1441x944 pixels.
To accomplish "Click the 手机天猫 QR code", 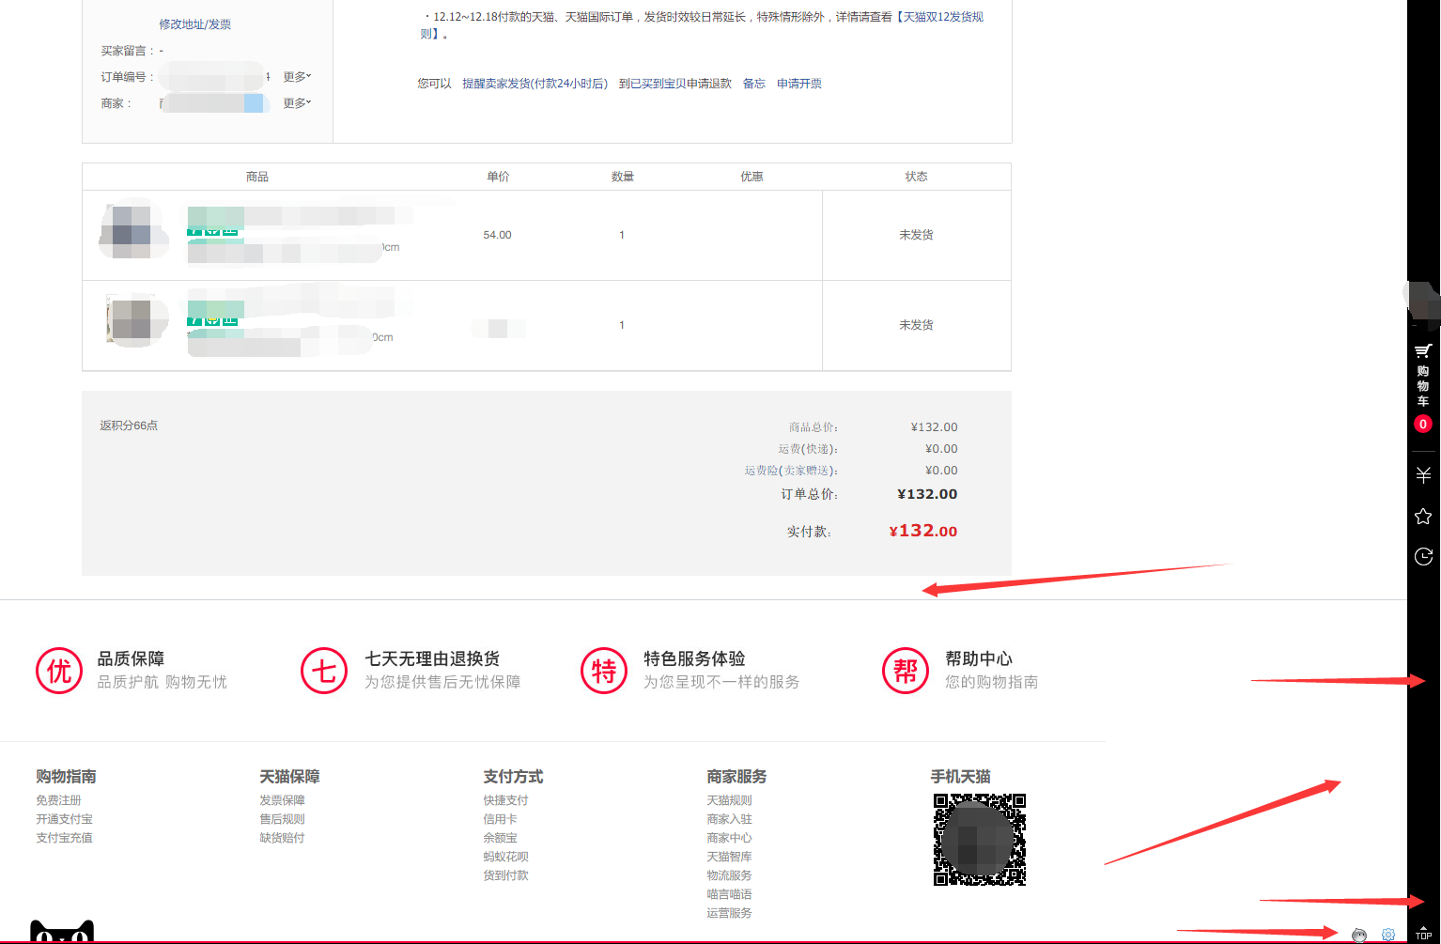I will [979, 839].
